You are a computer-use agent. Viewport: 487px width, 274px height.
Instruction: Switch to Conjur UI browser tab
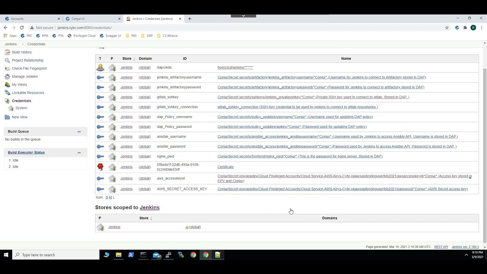93,19
